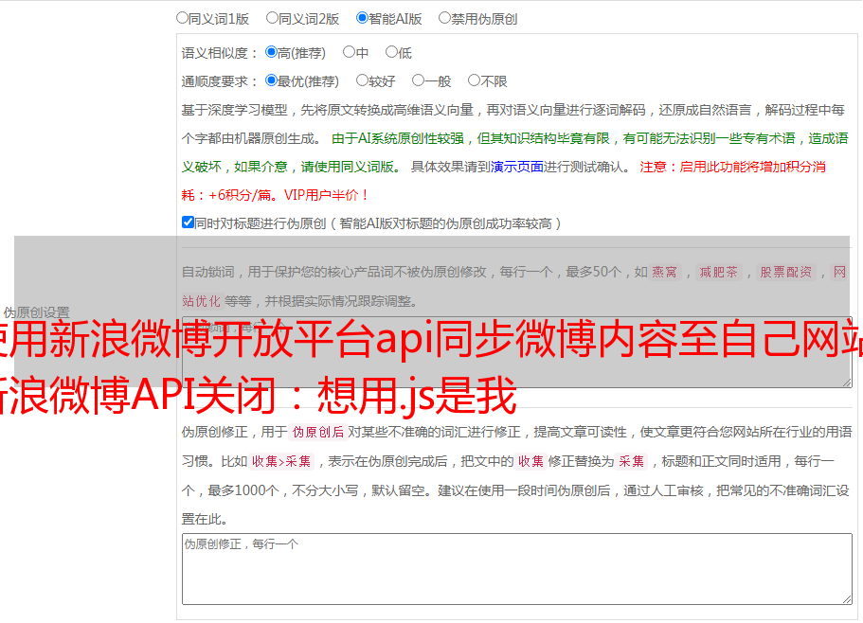Viewport: 863px width, 623px height.
Task: Open the 演示页面 demo link
Action: click(x=516, y=167)
